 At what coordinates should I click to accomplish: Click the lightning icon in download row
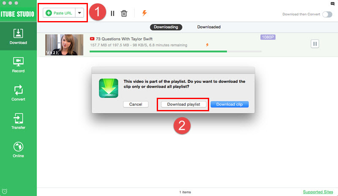[x=207, y=45]
